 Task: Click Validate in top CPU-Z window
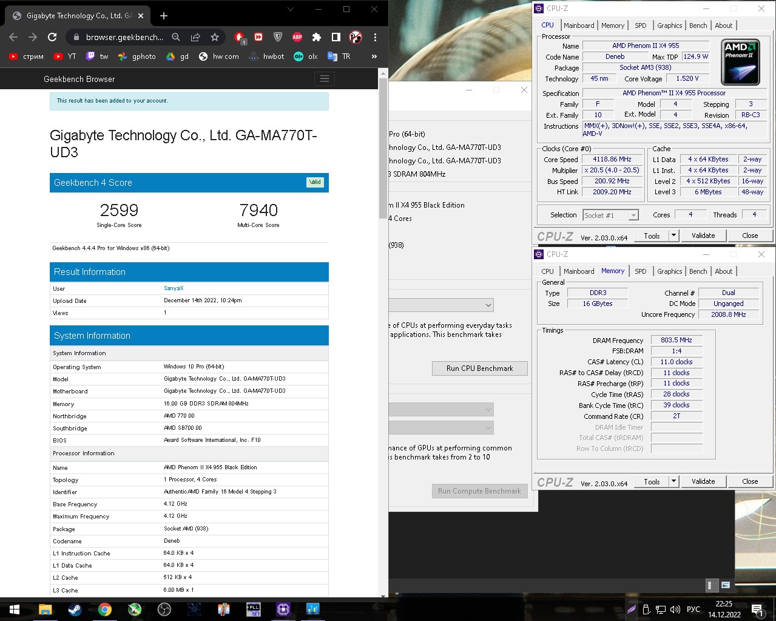pyautogui.click(x=703, y=236)
